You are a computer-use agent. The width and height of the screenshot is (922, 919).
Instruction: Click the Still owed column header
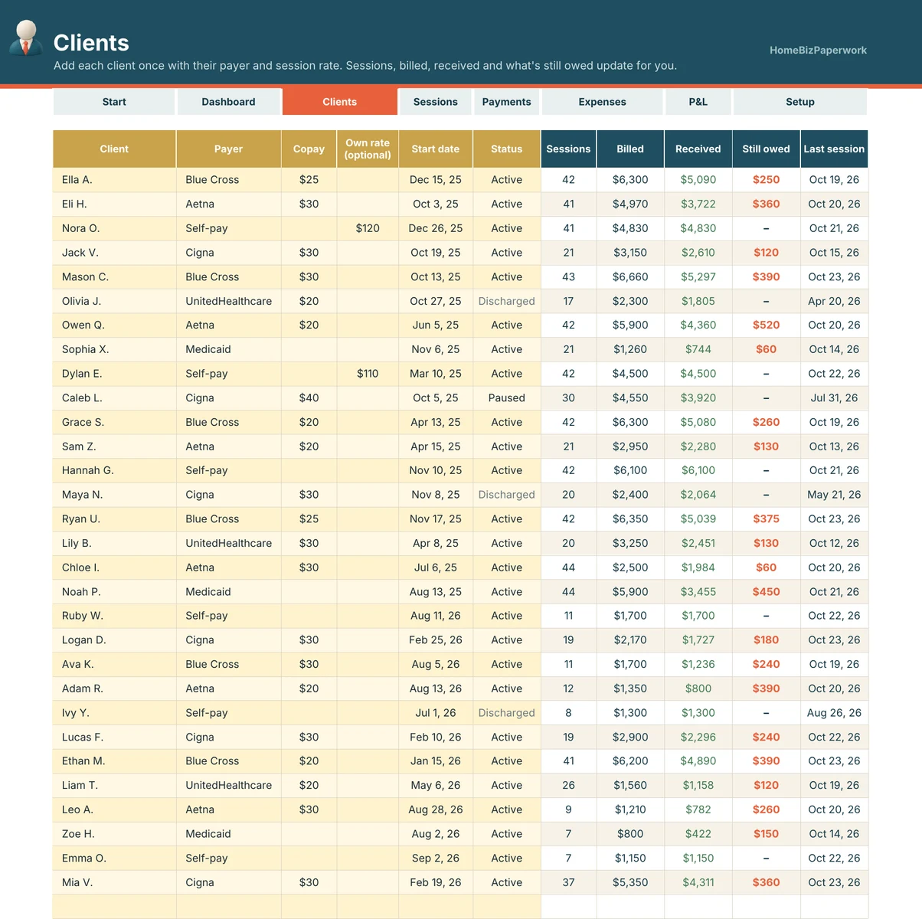pos(766,149)
